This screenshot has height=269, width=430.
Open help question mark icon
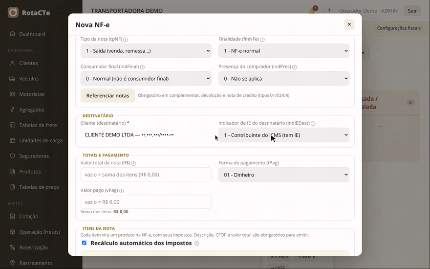tap(328, 11)
